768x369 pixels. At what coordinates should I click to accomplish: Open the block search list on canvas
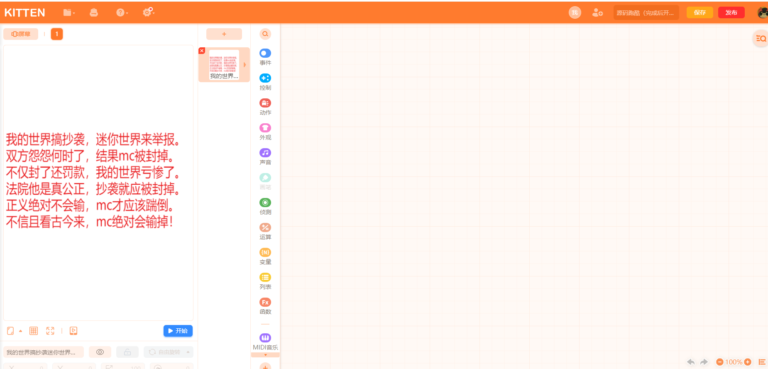click(761, 39)
